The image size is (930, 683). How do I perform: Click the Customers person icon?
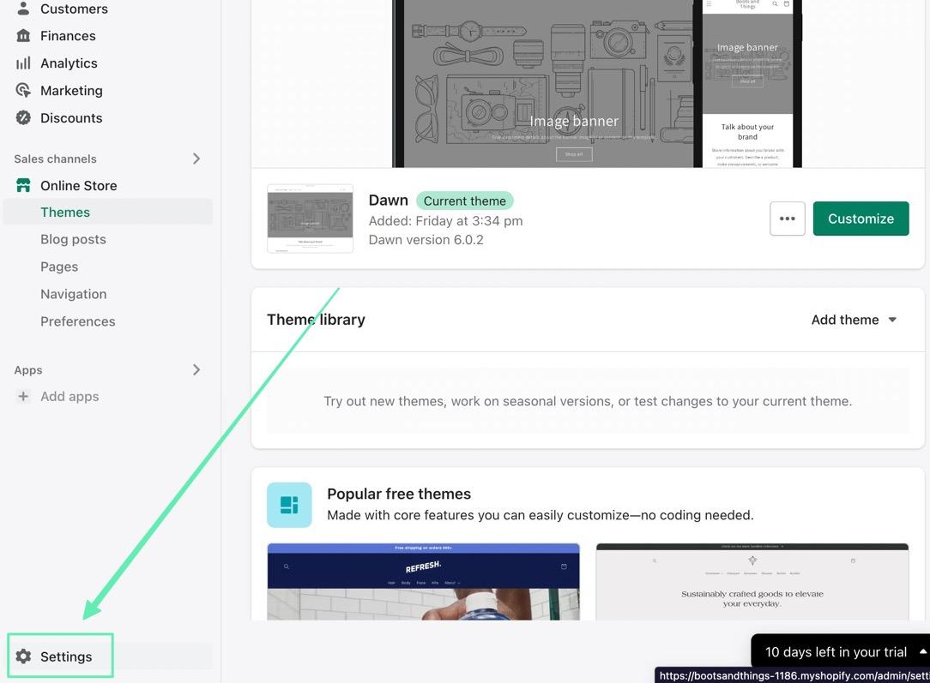point(23,9)
